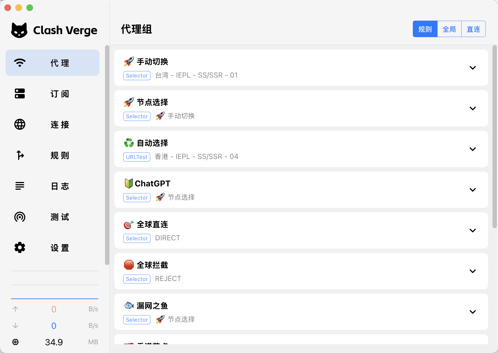Click the branching arrow icon for 规则

click(x=20, y=155)
